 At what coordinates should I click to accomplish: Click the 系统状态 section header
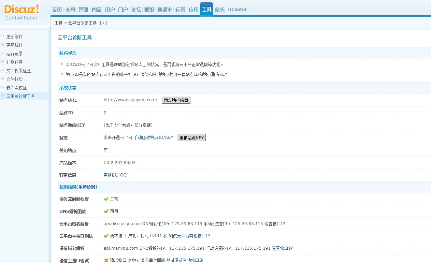[68, 88]
